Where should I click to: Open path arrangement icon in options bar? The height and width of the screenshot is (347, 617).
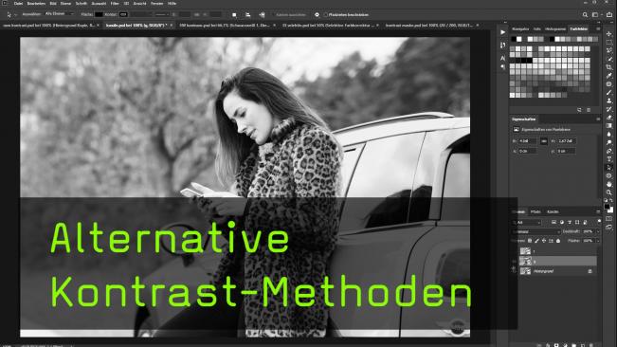point(262,14)
